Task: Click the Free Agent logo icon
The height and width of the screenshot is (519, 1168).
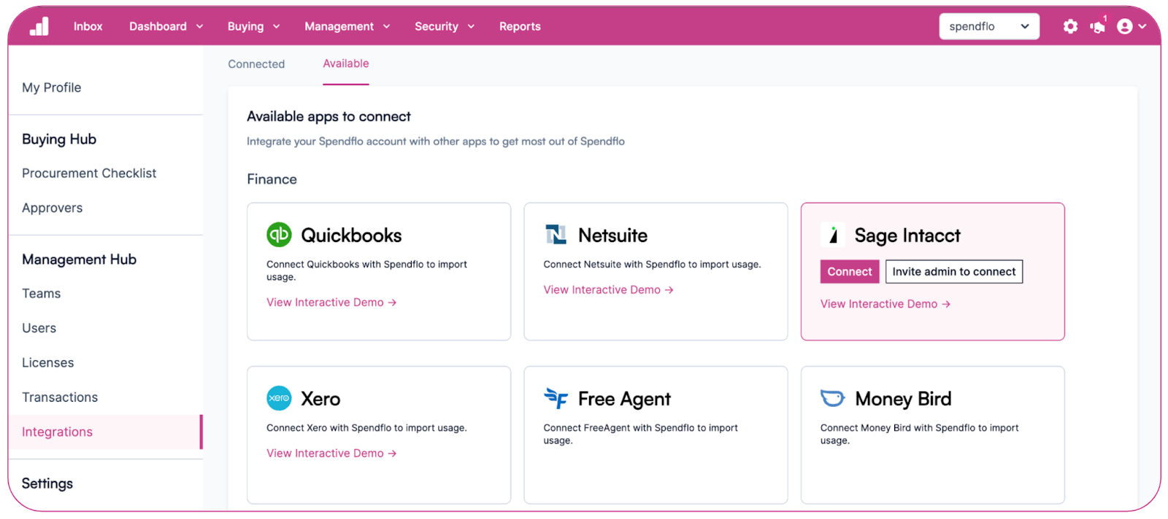Action: pyautogui.click(x=556, y=398)
